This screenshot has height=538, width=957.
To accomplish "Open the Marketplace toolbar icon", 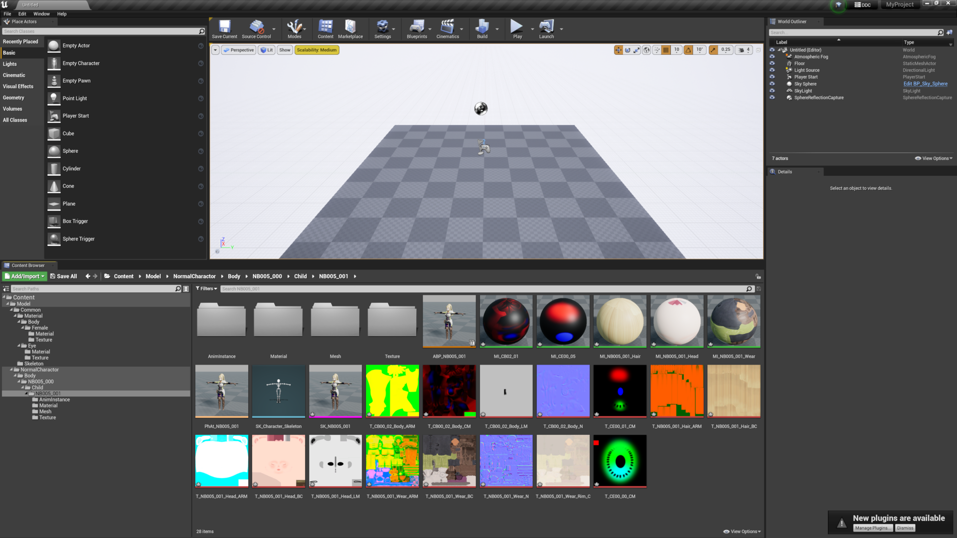I will tap(350, 29).
